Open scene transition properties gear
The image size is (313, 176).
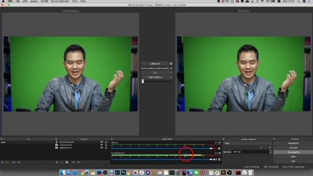pyautogui.click(x=270, y=148)
